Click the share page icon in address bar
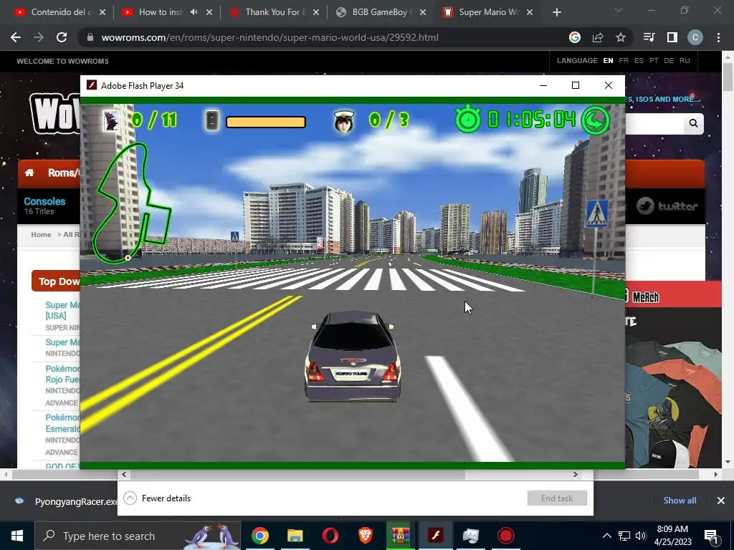Screen dimensions: 734x550 click(x=598, y=37)
